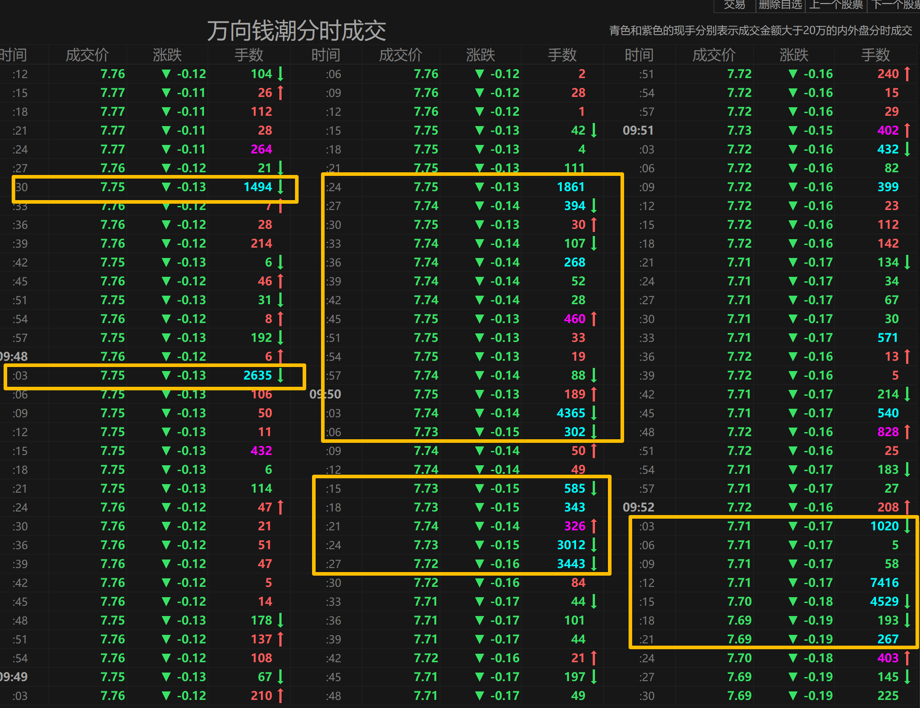
Task: Click the 涨跌 header in right column group
Action: [x=794, y=55]
